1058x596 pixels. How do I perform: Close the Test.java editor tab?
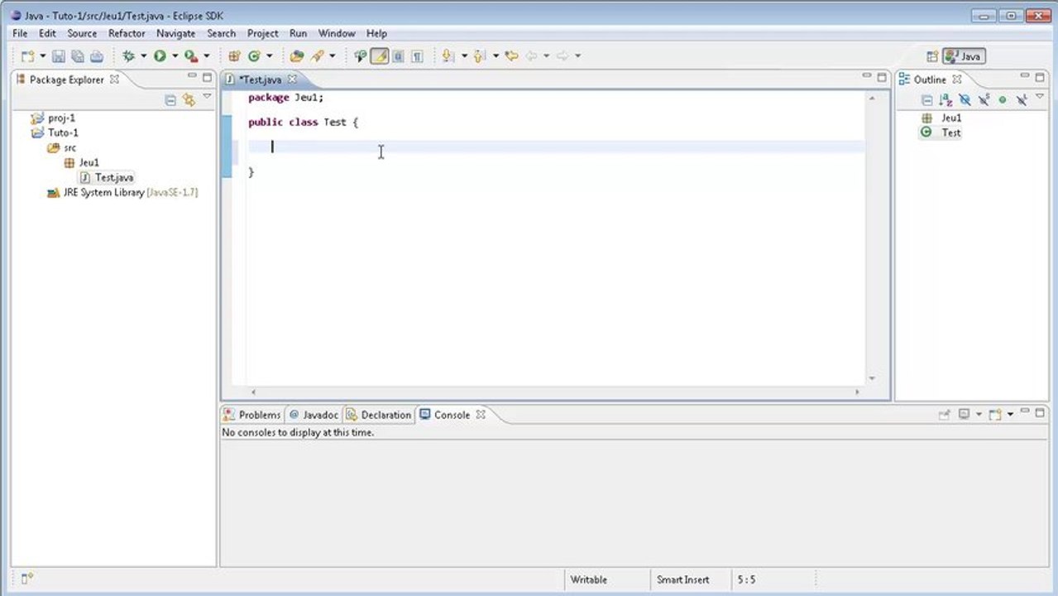tap(291, 79)
